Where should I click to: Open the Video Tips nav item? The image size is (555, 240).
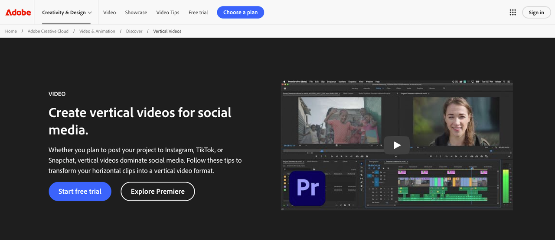point(168,13)
